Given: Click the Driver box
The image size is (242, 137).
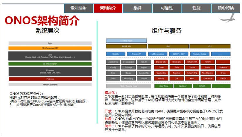Looking at the screenshot, I should point(161,67).
